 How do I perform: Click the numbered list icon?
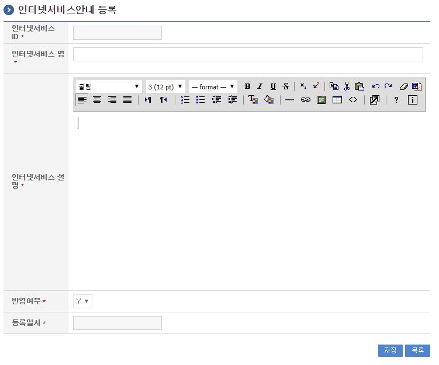tap(185, 100)
